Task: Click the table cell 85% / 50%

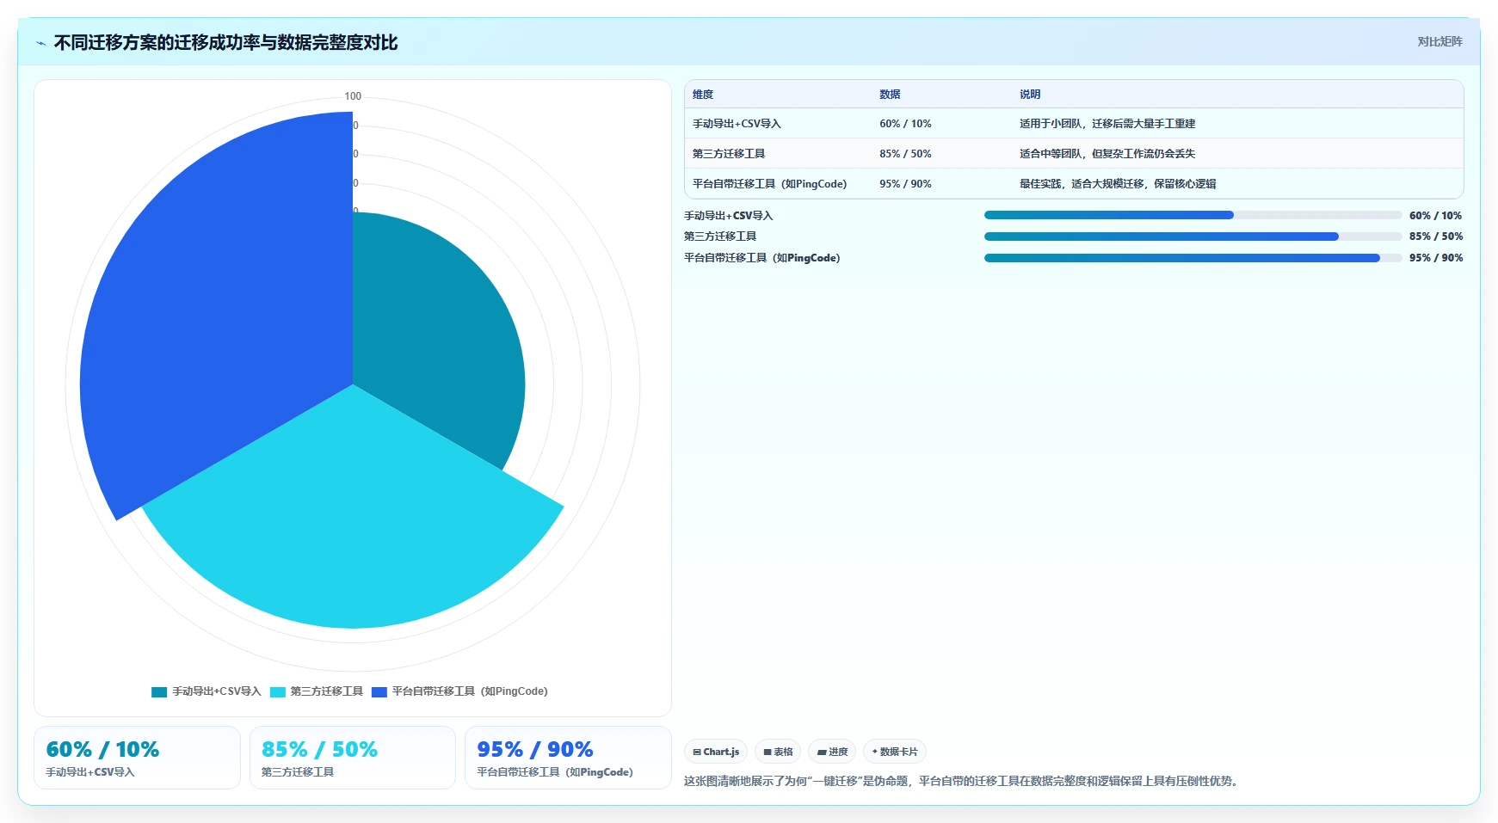Action: (x=905, y=154)
